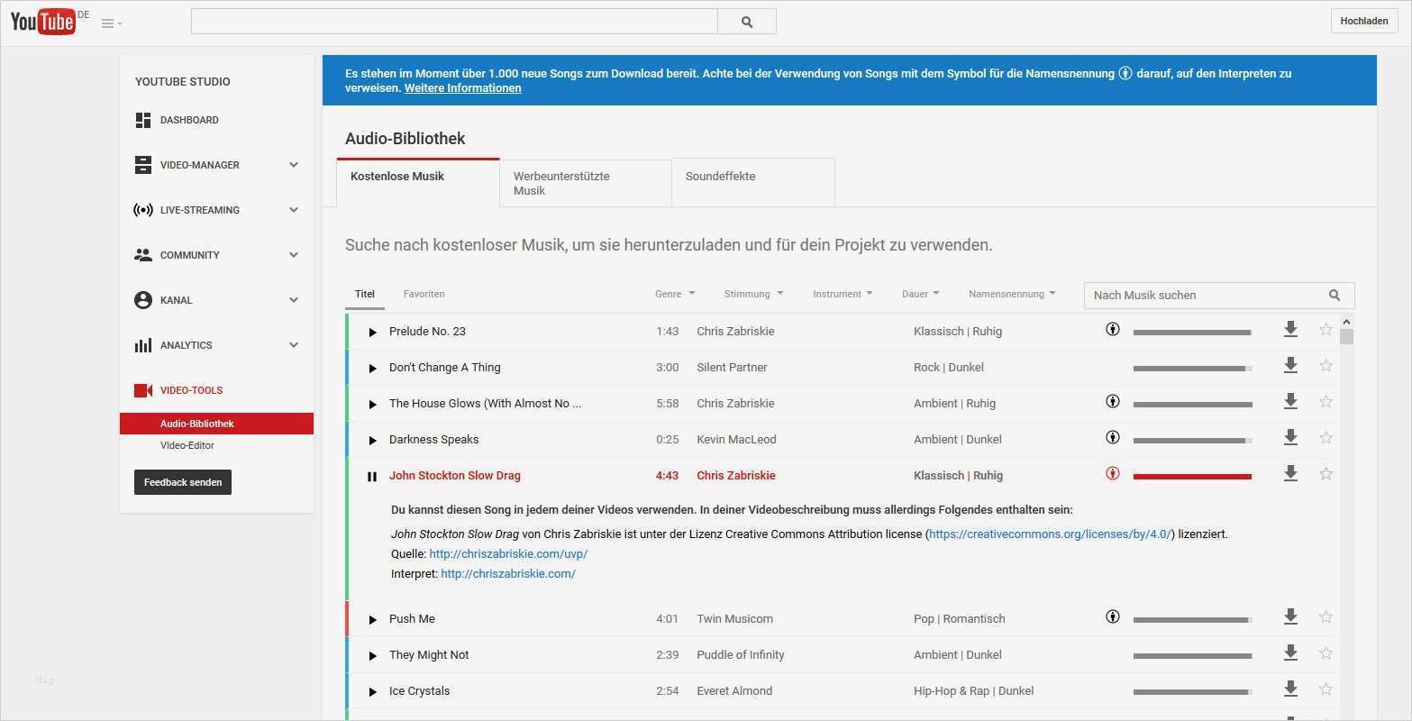Download They Might Not track
This screenshot has width=1412, height=721.
[1290, 653]
